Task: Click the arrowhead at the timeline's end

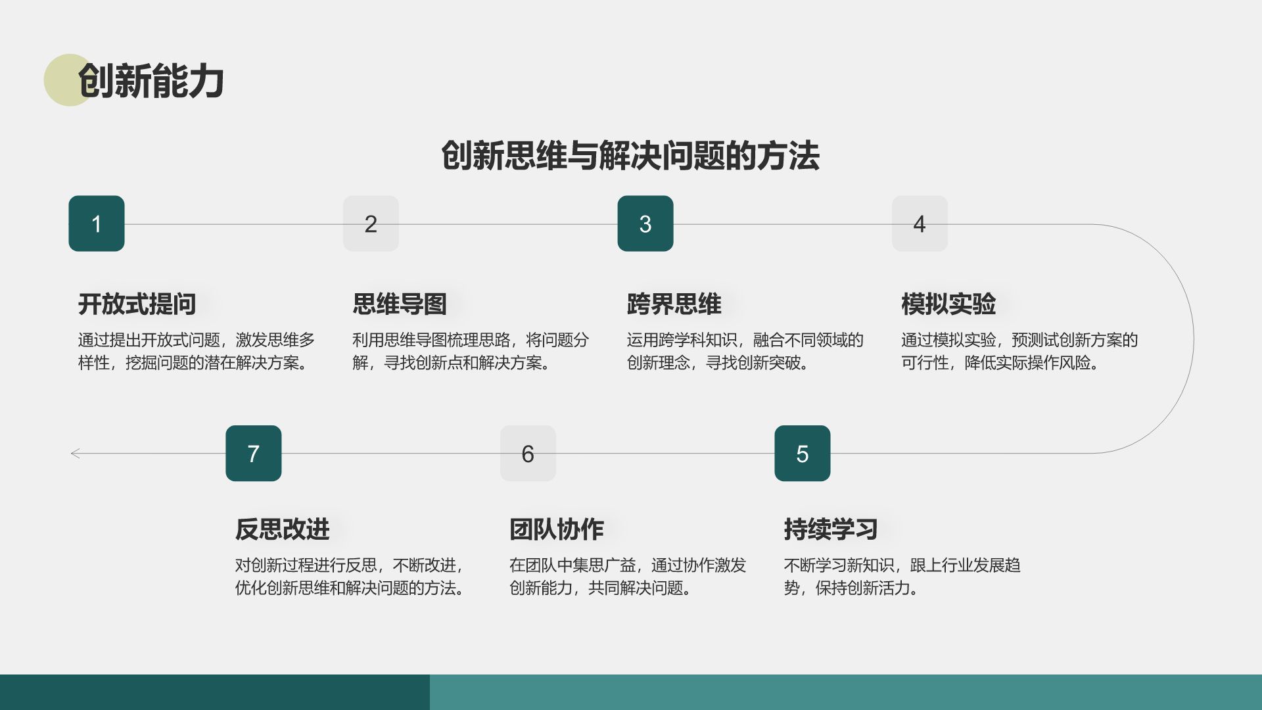Action: tap(76, 453)
